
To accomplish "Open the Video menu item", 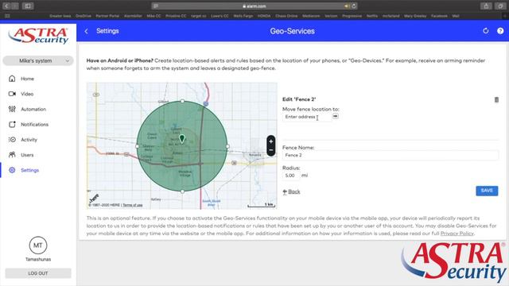I will [x=27, y=94].
